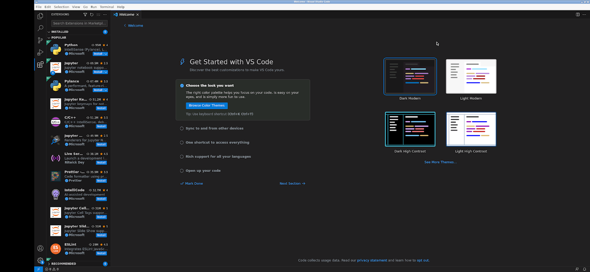Viewport: 590px width, 272px height.
Task: Select 'Sync to and from other devices' step
Action: tap(214, 128)
